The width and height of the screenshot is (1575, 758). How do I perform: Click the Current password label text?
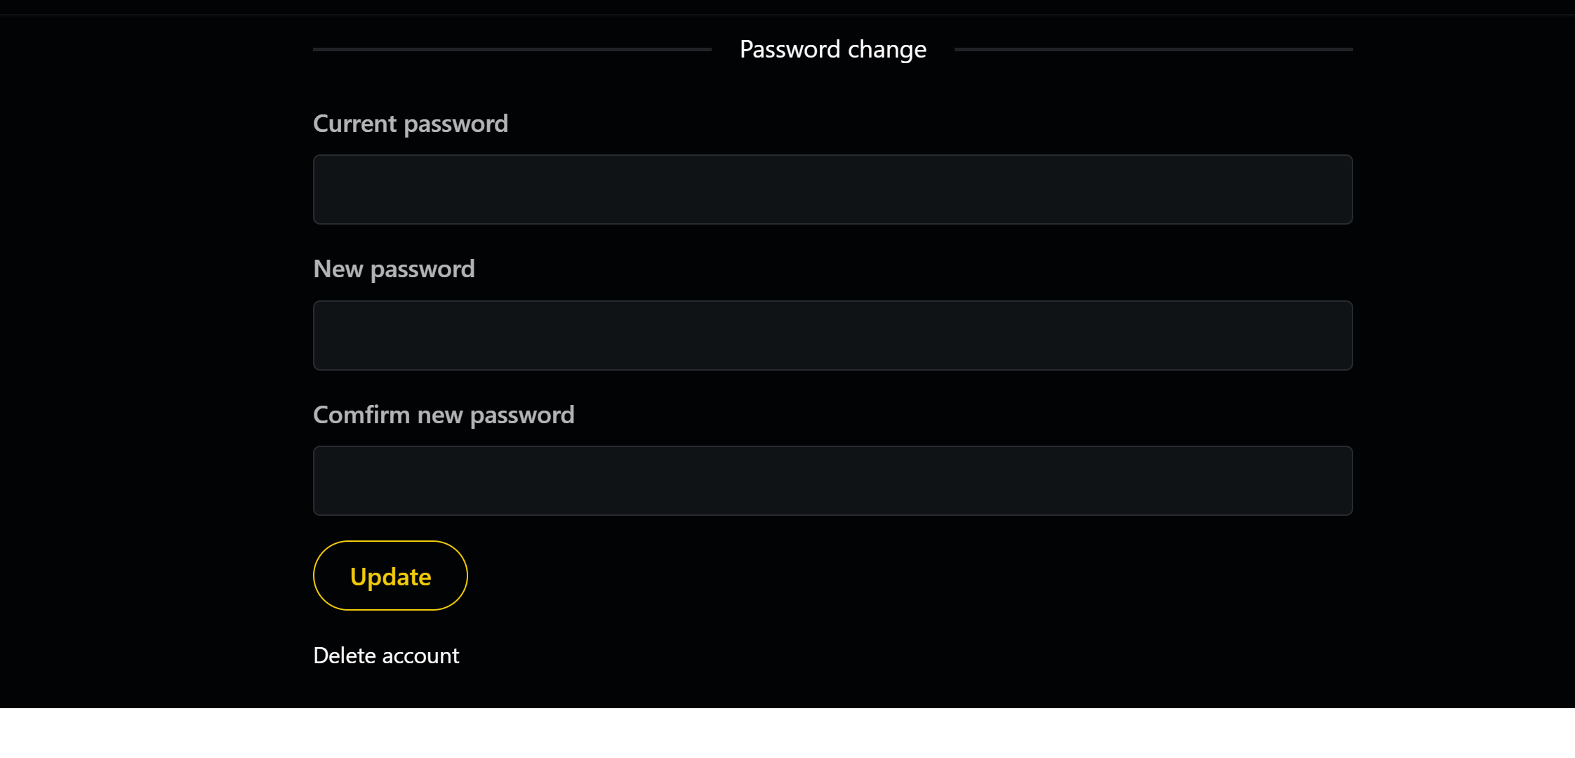(411, 124)
